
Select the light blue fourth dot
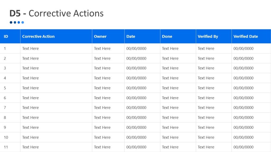pos(23,22)
